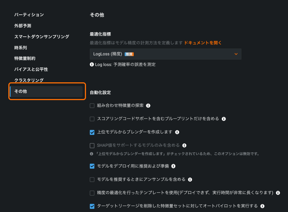The height and width of the screenshot is (212, 288).
Task: Click info icon beside 組み合わせ特徴量の探索
Action: (148, 106)
